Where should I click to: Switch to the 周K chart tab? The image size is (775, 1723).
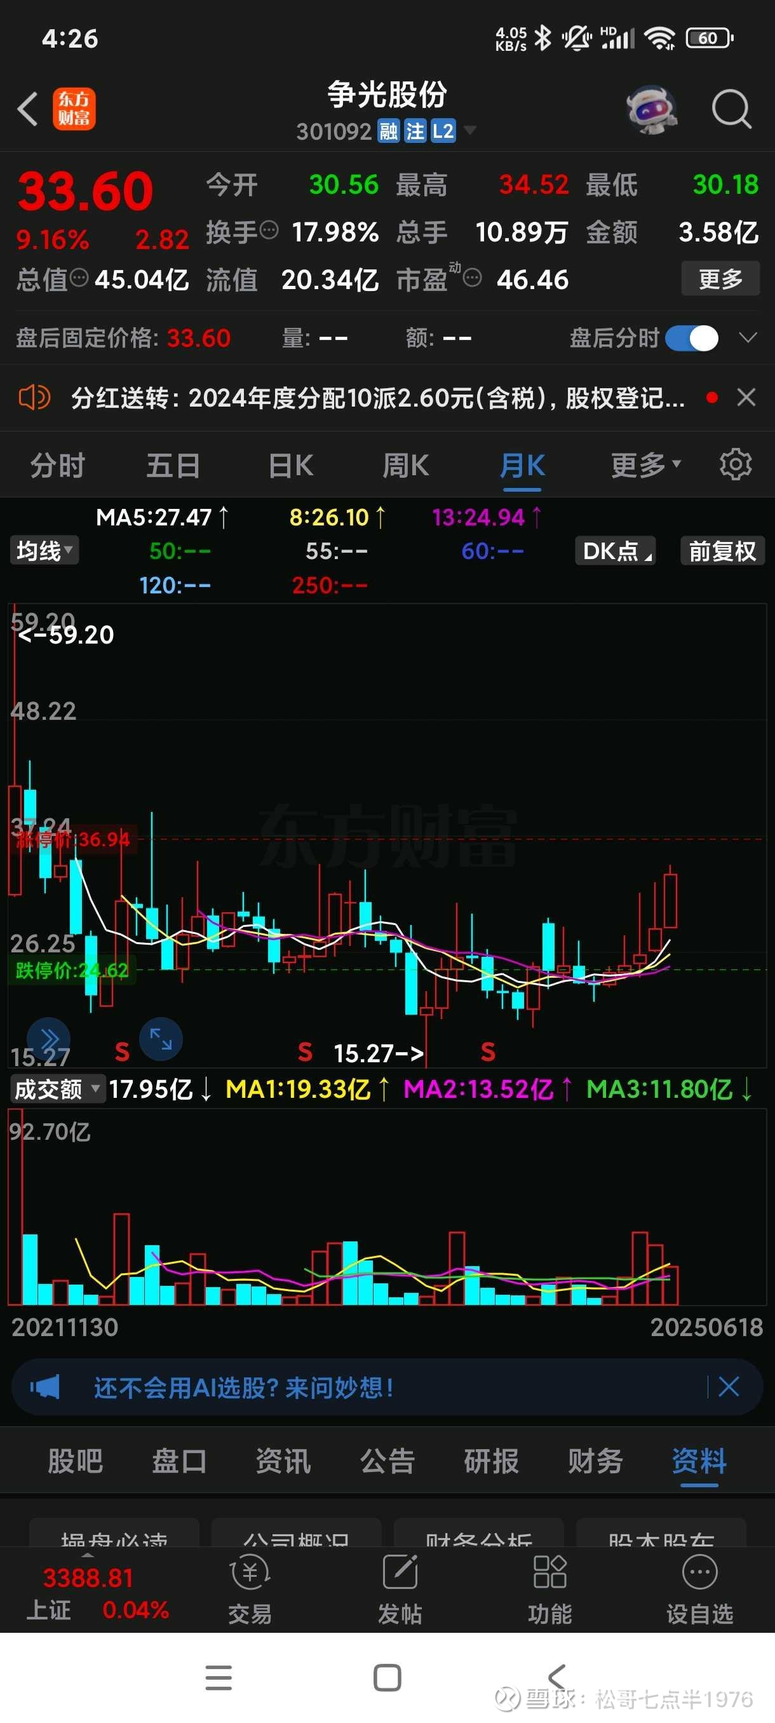click(x=406, y=464)
